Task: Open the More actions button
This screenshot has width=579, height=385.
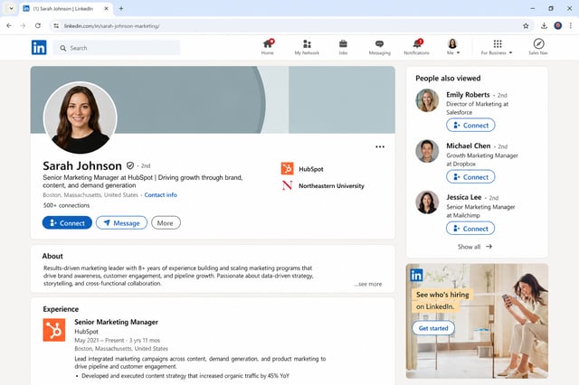Action: coord(166,222)
